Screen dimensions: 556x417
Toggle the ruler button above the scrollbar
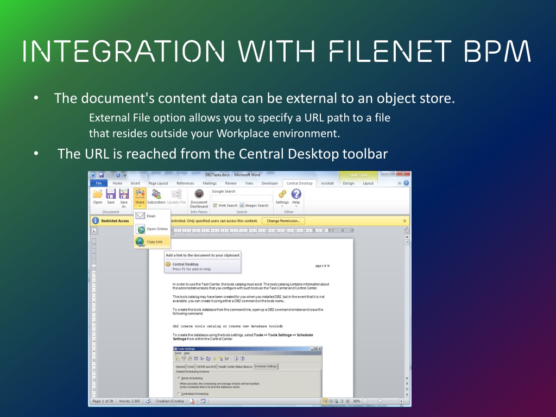pos(407,231)
